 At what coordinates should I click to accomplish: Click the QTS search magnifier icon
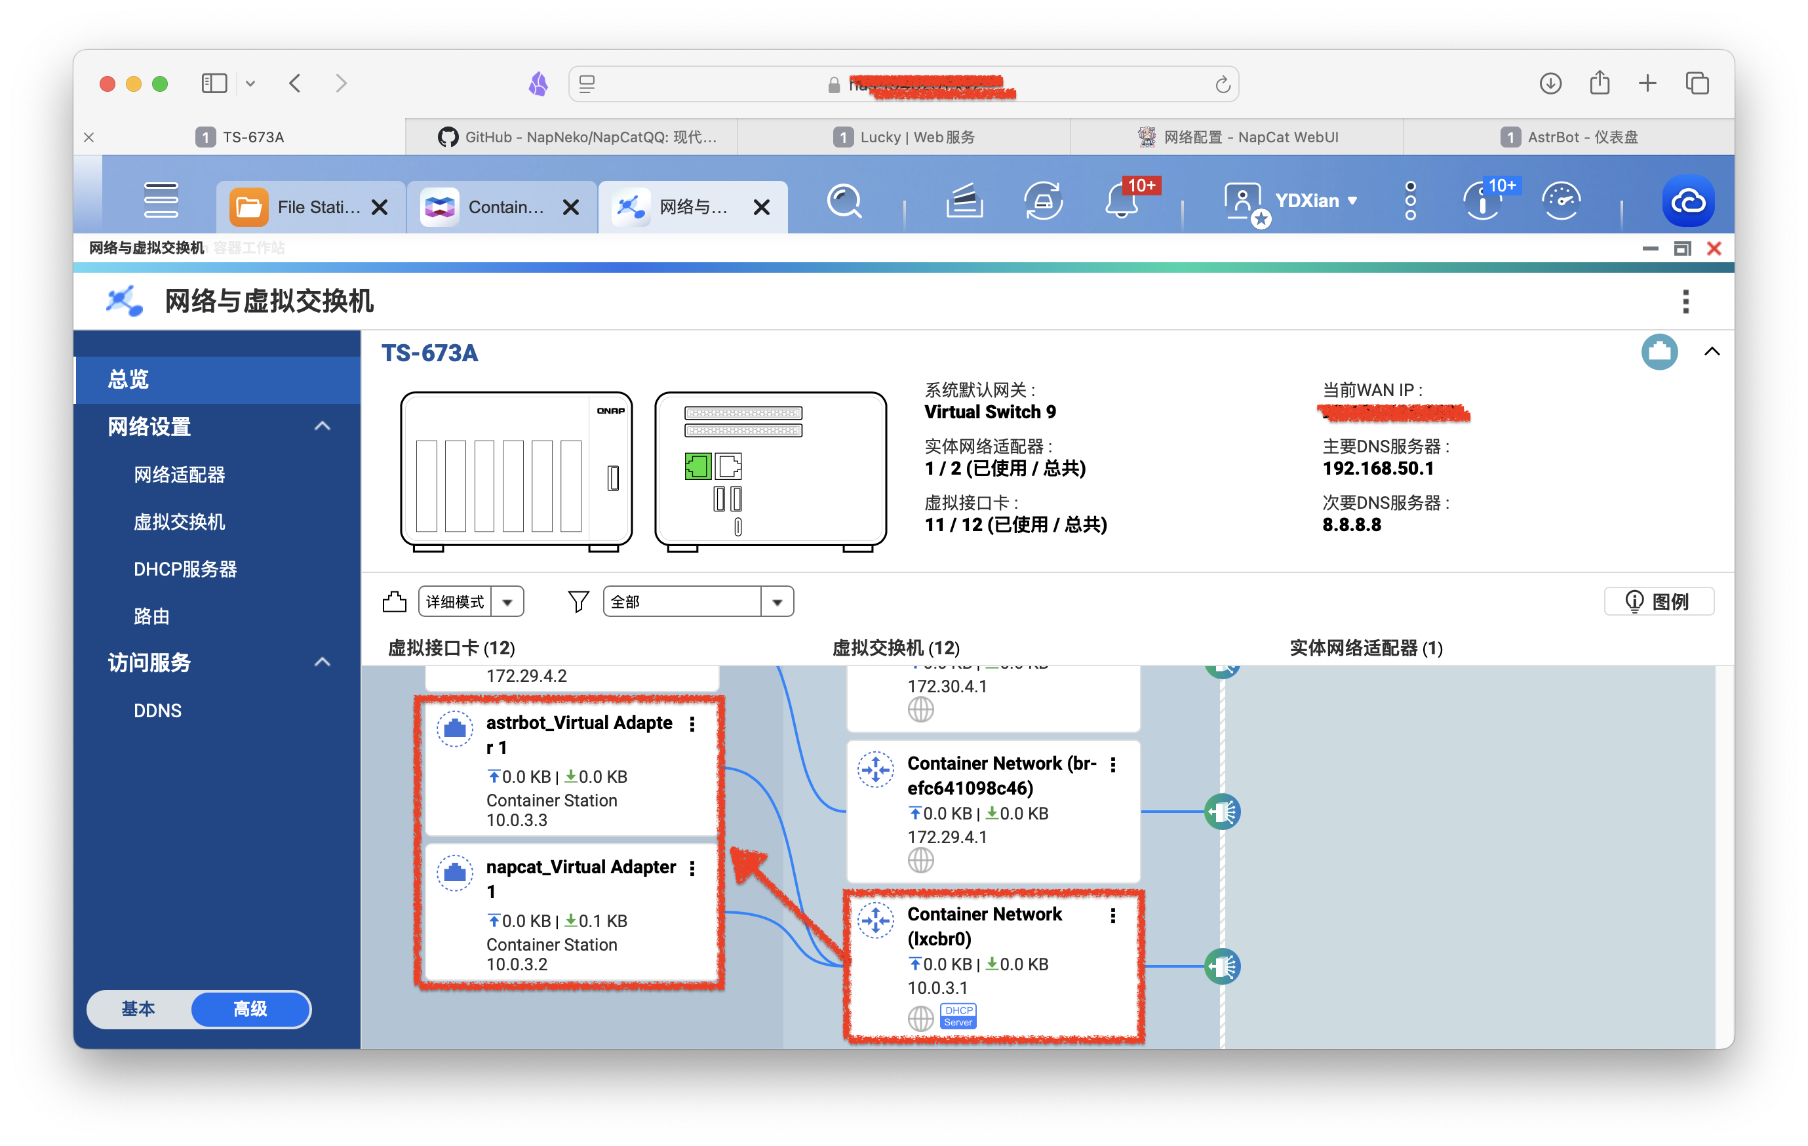pyautogui.click(x=844, y=201)
